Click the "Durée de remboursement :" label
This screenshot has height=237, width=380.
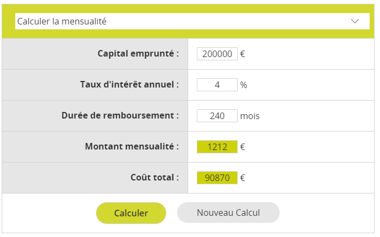pos(120,115)
